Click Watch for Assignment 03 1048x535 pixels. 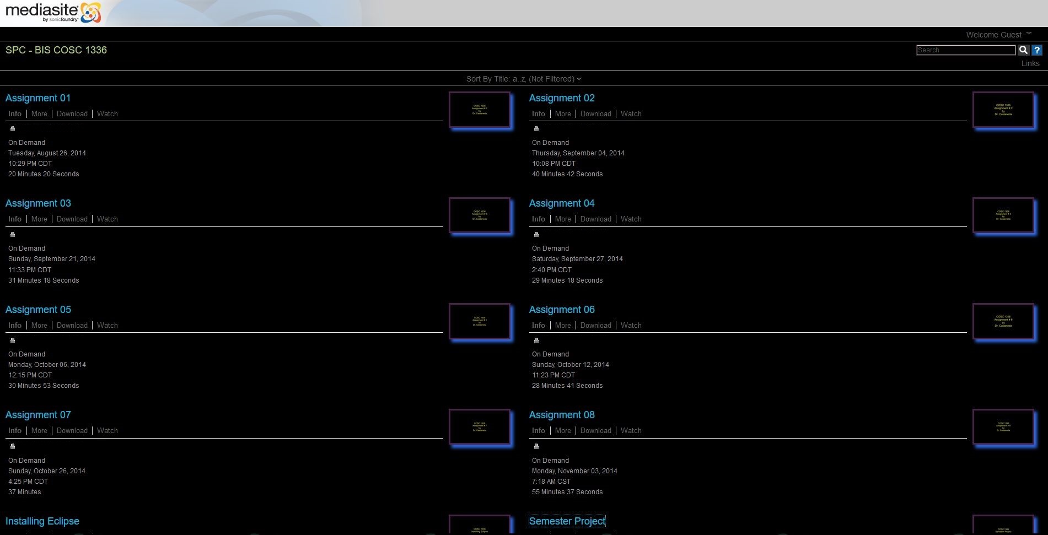(108, 219)
